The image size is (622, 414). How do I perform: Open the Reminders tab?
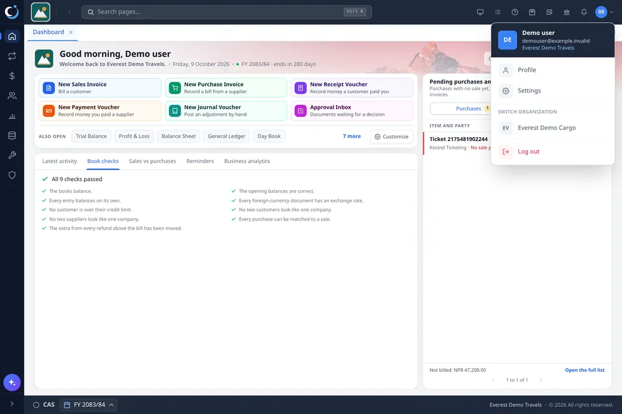[x=200, y=161]
